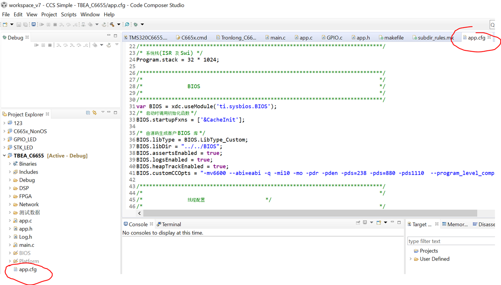Select Projects in Target Configurations

click(428, 250)
